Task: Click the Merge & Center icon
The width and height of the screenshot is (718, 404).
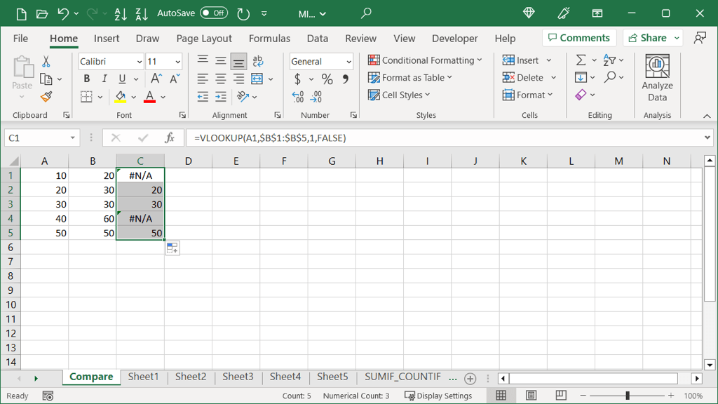Action: click(x=257, y=79)
